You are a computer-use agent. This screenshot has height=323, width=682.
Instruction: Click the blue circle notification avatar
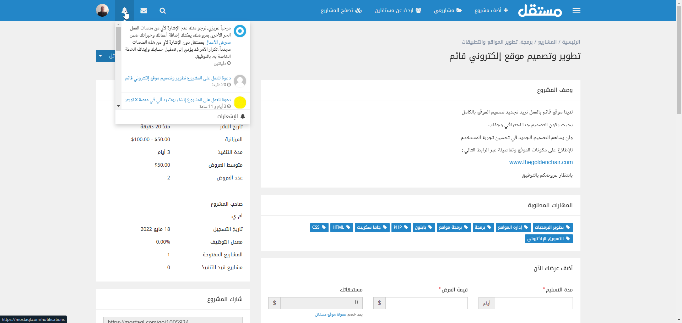click(x=240, y=31)
